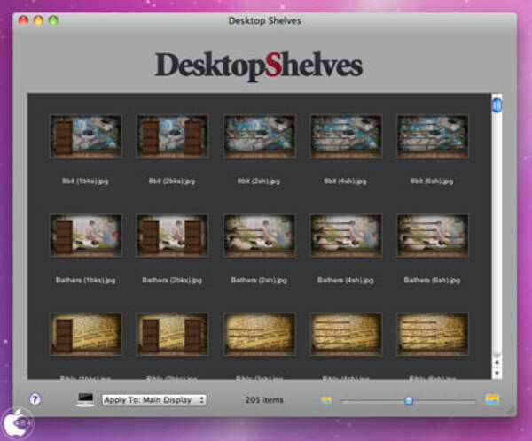
Task: Click the scrollbar thumb at top
Action: tap(497, 105)
